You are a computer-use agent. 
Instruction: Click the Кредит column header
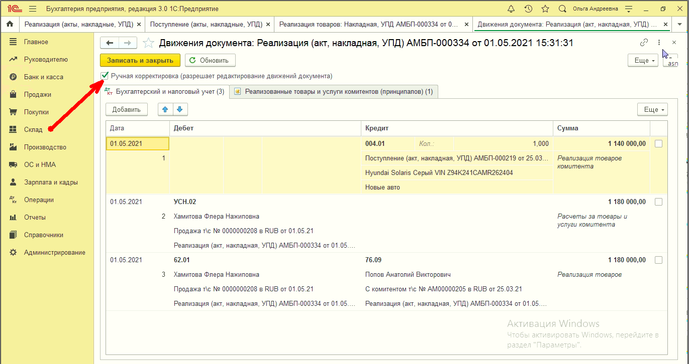coord(457,128)
